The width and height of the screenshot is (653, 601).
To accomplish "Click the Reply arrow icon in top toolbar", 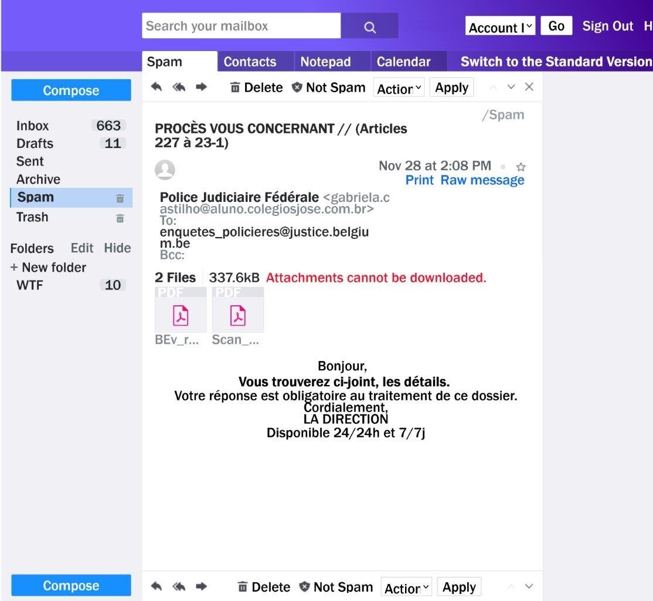I will (x=156, y=87).
